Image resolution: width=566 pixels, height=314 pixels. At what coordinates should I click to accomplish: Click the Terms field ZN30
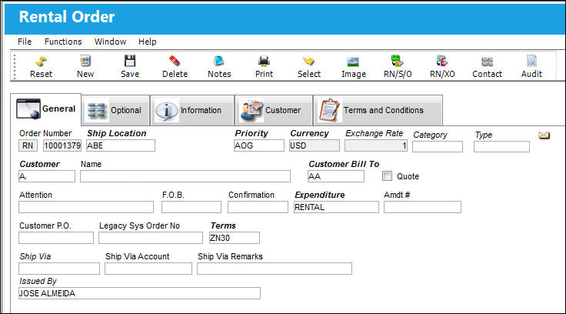click(x=235, y=238)
